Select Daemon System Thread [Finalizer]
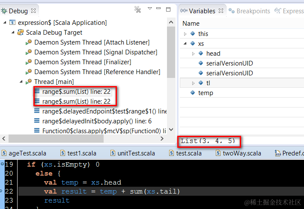Screen dimensions: 304x209 tap(83, 62)
